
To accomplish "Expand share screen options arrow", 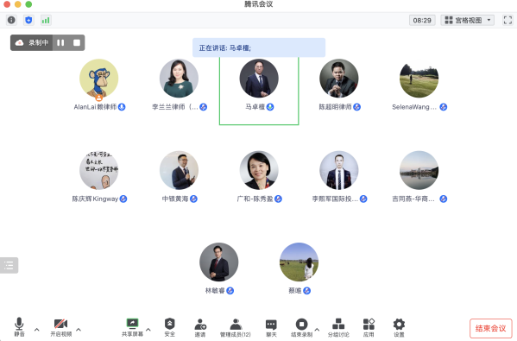I will pos(148,330).
